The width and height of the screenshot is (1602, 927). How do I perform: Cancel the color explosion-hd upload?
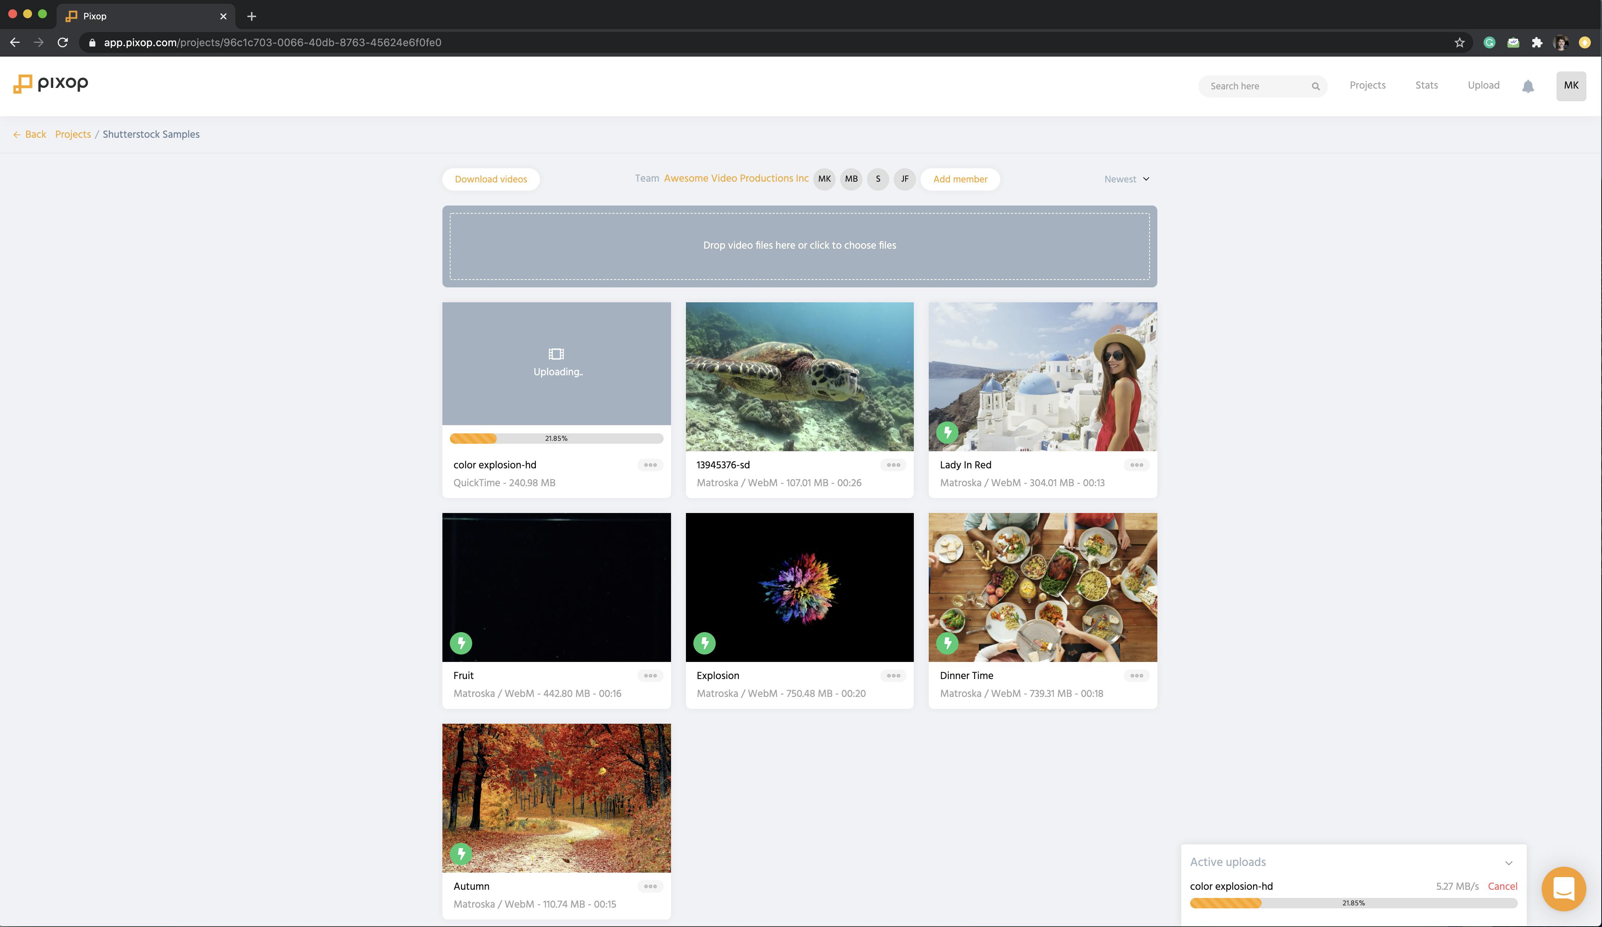(x=1501, y=886)
